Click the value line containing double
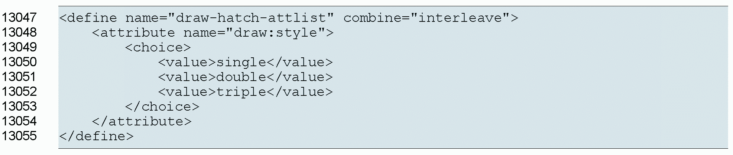 tap(245, 77)
